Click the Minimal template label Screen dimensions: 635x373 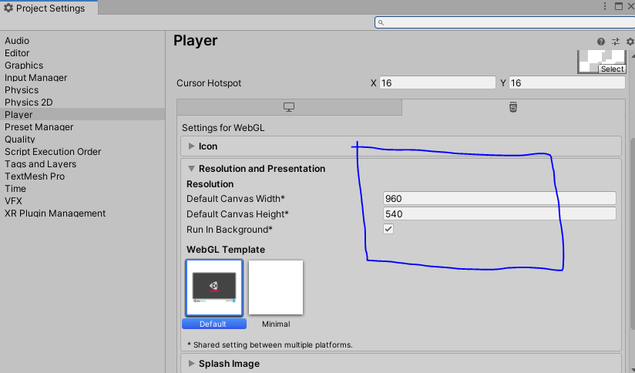tap(276, 324)
